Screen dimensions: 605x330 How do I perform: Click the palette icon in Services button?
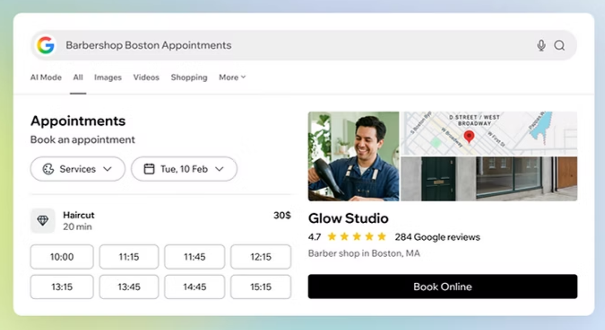(48, 169)
